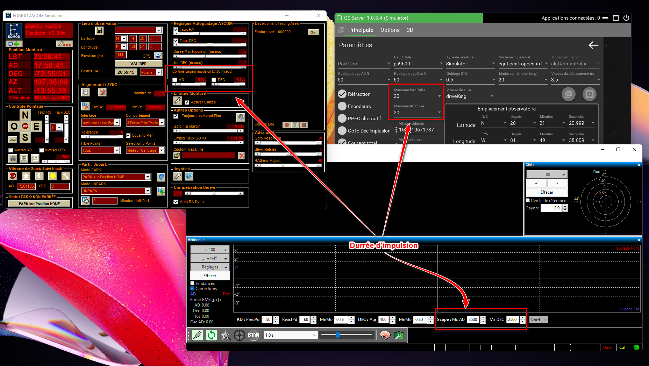Click Effacer button in Historique panel

coord(210,276)
